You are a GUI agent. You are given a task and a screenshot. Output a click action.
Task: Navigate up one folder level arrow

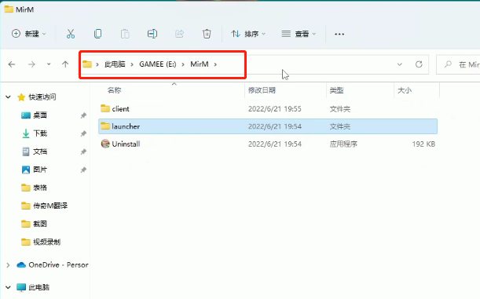[65, 64]
